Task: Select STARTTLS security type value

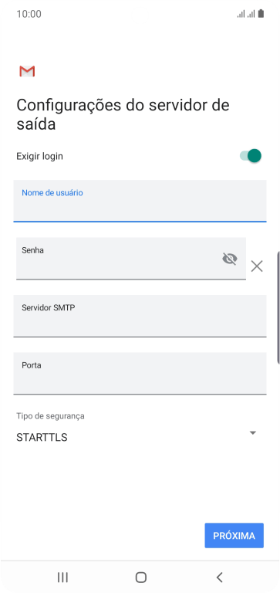Action: [x=42, y=438]
